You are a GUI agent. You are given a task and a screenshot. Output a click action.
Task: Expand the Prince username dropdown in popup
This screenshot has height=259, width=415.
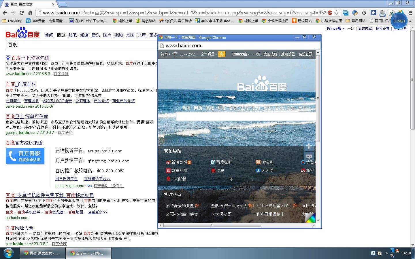tap(241, 54)
